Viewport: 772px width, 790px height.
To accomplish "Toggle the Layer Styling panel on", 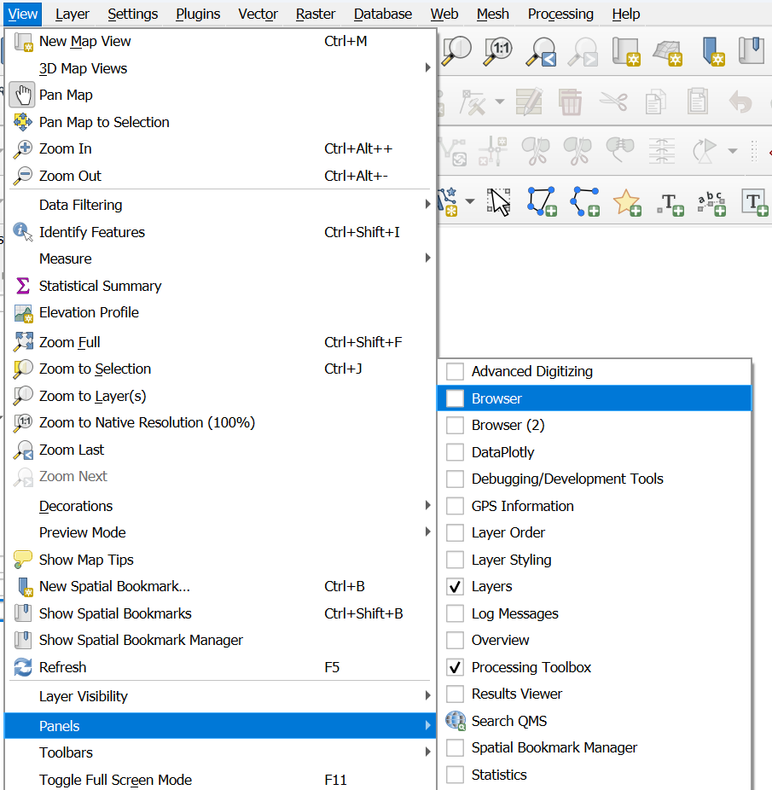I will [456, 560].
